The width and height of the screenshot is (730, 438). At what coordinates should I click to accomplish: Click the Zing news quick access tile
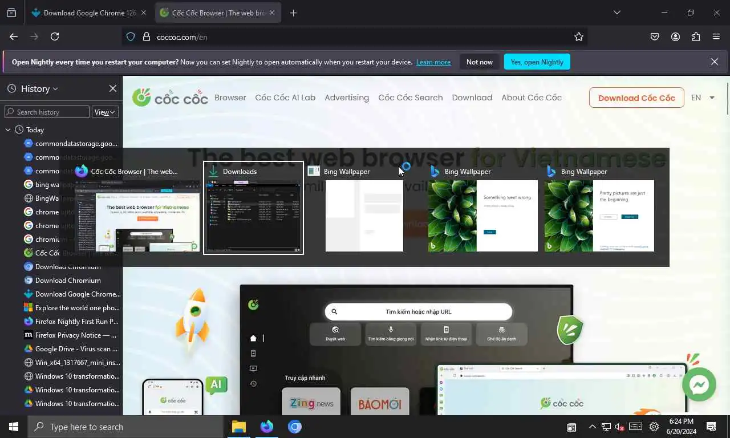(311, 401)
